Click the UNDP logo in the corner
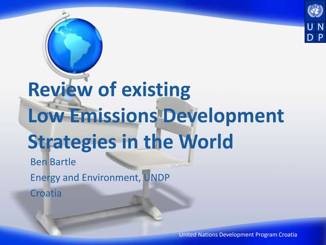 pyautogui.click(x=315, y=21)
